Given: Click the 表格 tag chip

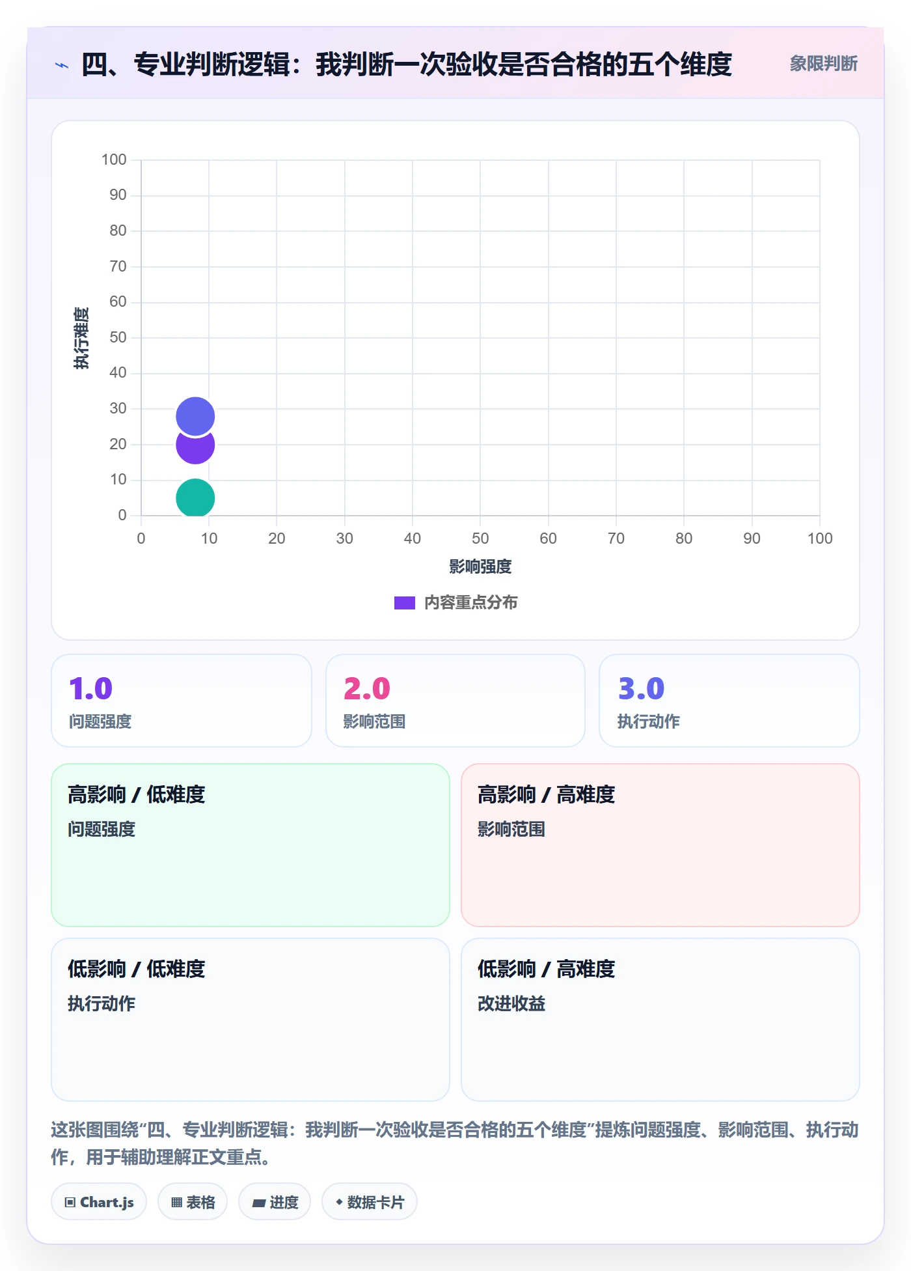Looking at the screenshot, I should coord(193,1202).
